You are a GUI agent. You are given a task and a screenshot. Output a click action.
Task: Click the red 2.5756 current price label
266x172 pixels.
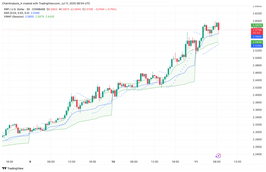(x=257, y=31)
